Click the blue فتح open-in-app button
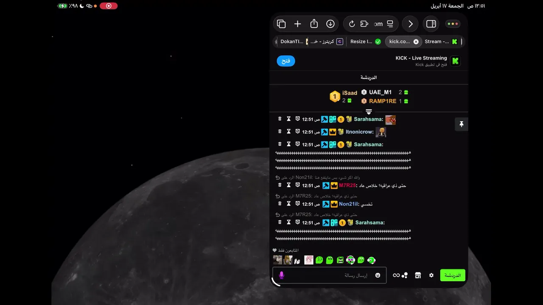This screenshot has width=543, height=305. coord(286,61)
